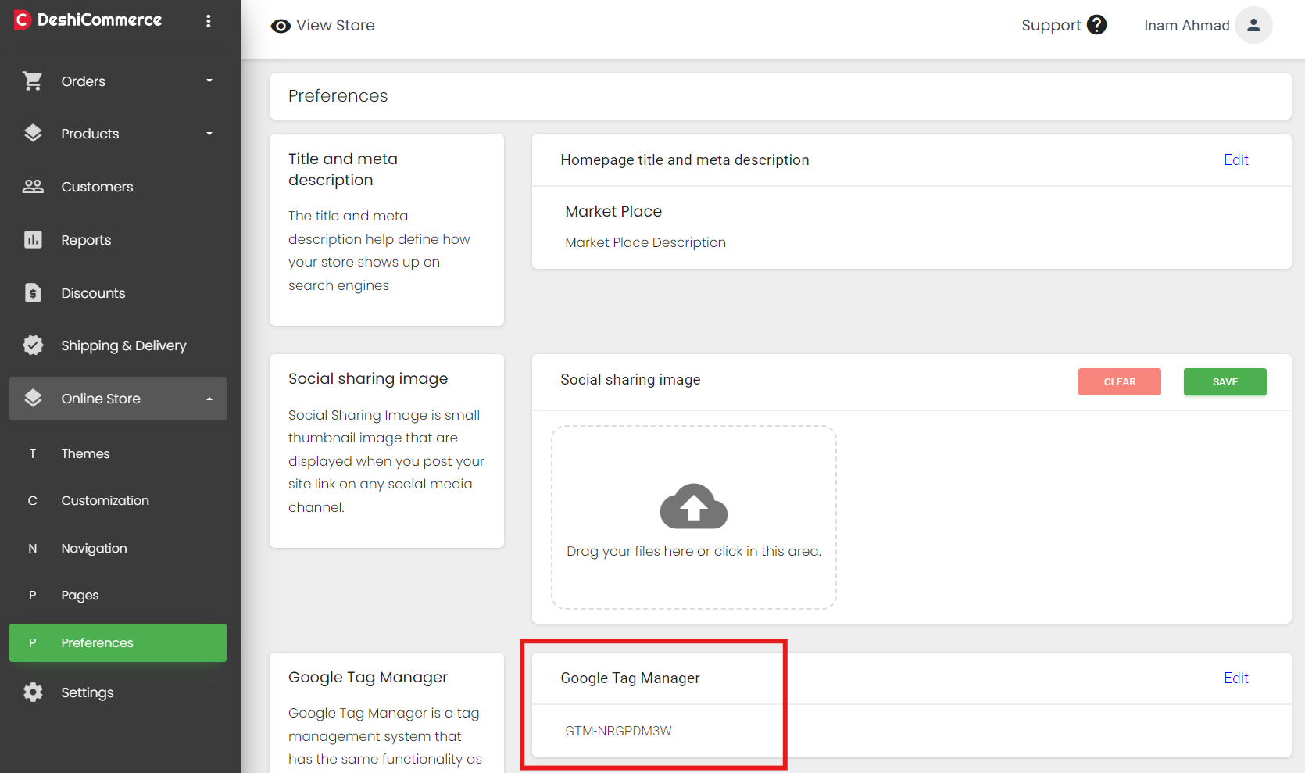Select the Preferences menu item
This screenshot has width=1305, height=773.
pyautogui.click(x=118, y=642)
